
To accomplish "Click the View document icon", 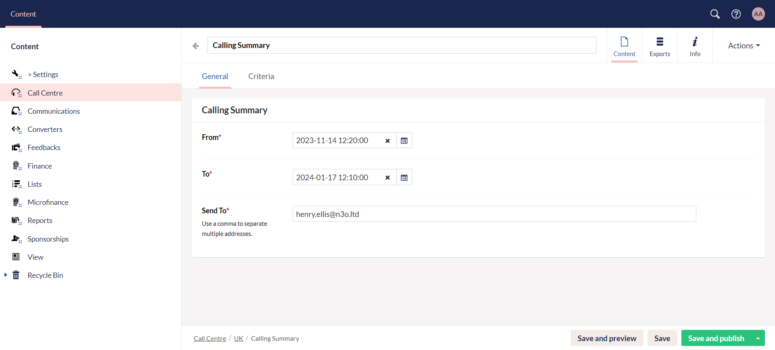I will click(x=16, y=257).
